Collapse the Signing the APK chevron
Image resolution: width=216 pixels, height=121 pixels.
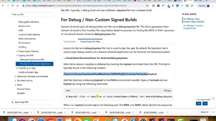[17, 55]
